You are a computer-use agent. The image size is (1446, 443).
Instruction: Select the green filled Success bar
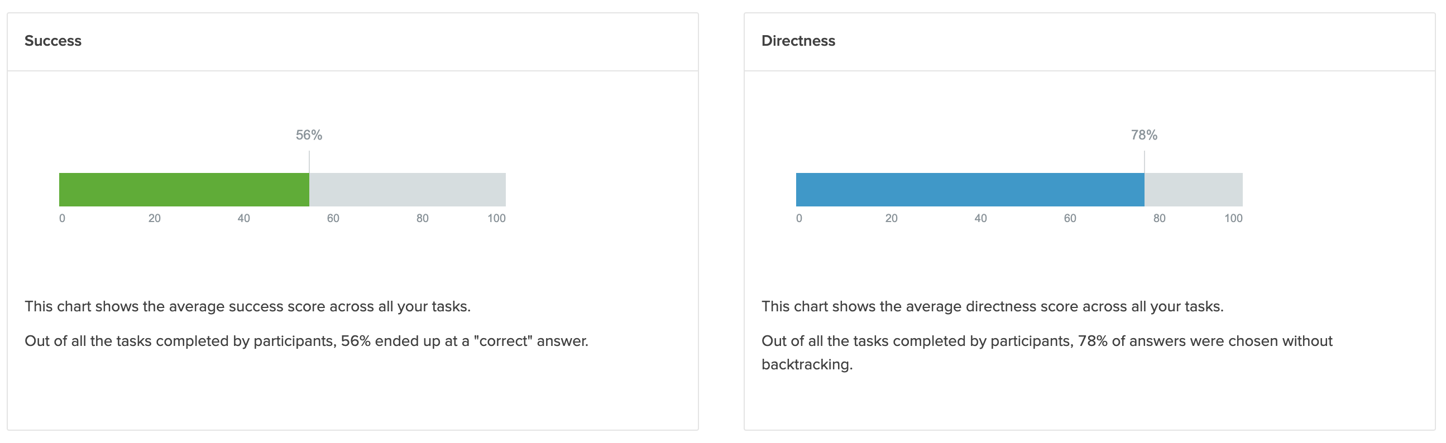coord(184,190)
